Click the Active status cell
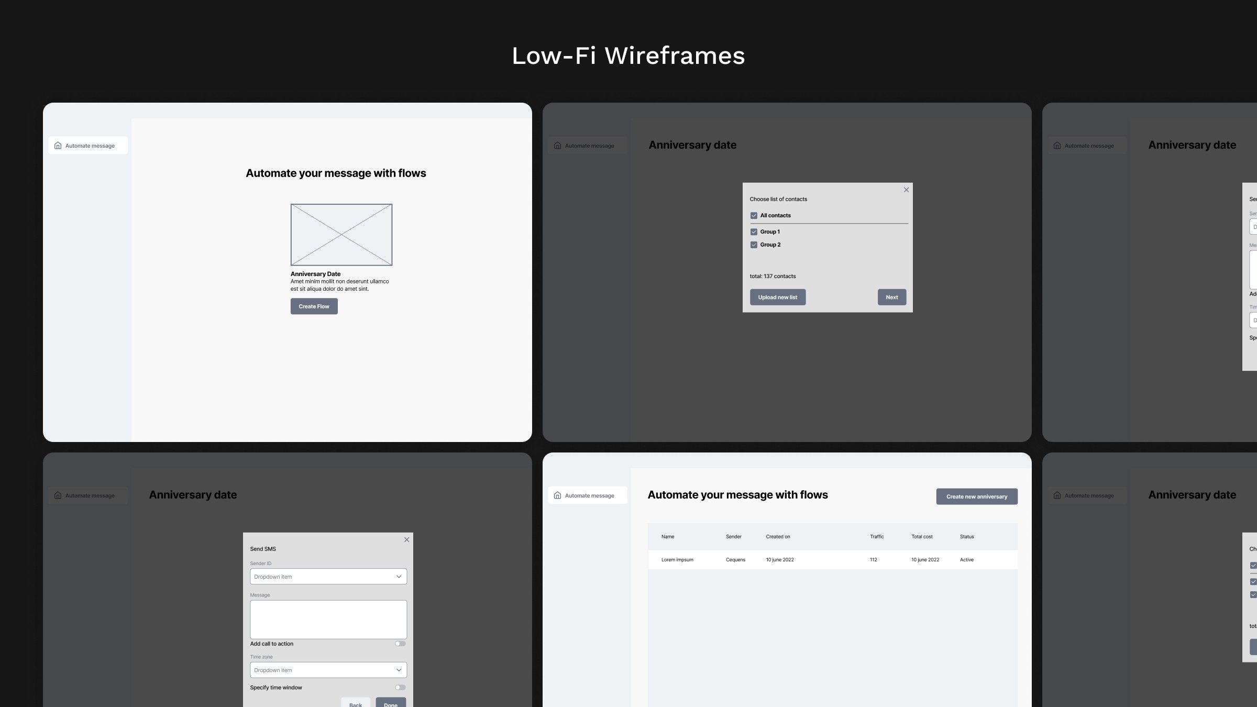 (967, 560)
